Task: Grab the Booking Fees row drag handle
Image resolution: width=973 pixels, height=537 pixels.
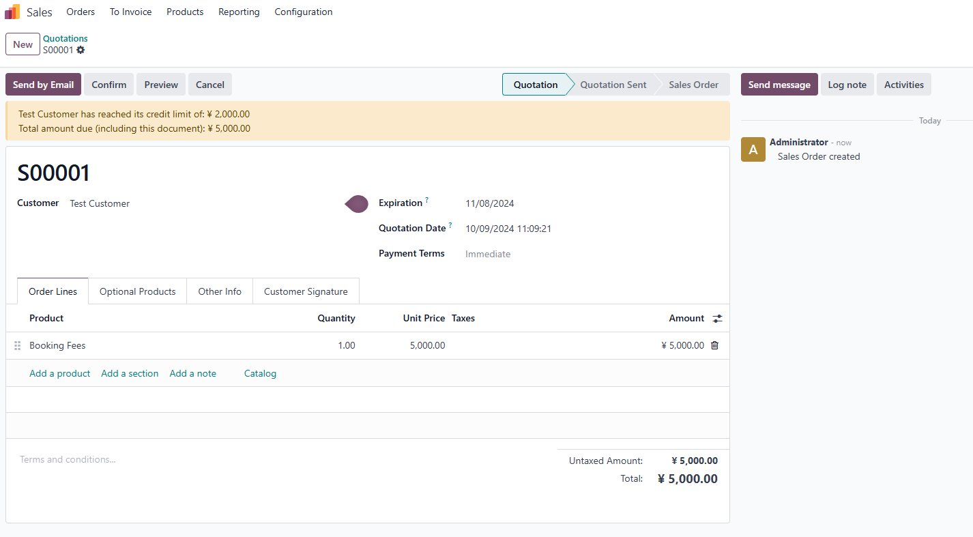Action: [18, 346]
